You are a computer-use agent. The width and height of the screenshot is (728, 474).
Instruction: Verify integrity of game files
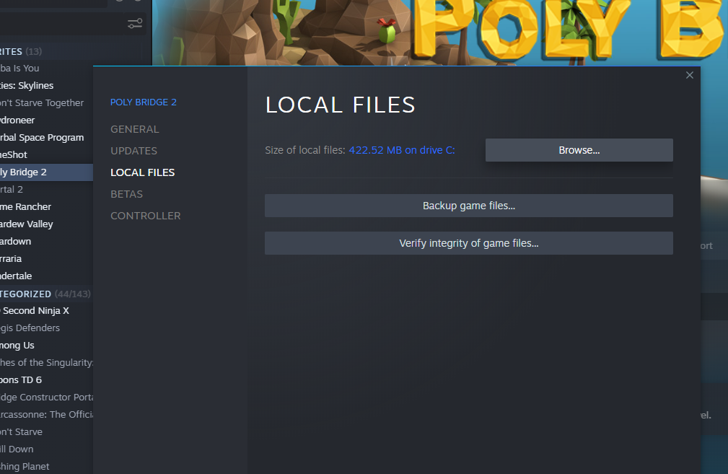pos(468,243)
